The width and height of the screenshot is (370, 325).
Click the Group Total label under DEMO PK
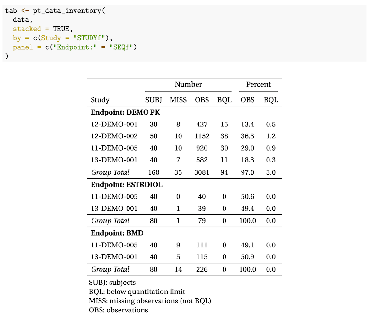pyautogui.click(x=110, y=172)
